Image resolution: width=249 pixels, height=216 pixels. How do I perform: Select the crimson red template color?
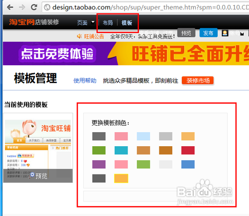(188, 150)
